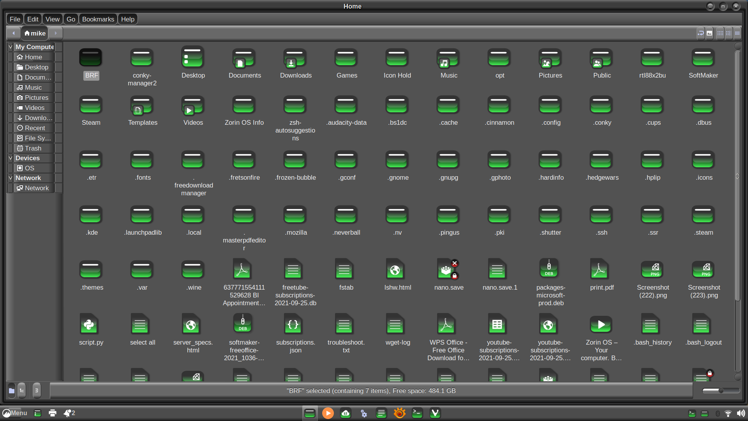
Task: Collapse the Network sidebar section
Action: [x=11, y=178]
